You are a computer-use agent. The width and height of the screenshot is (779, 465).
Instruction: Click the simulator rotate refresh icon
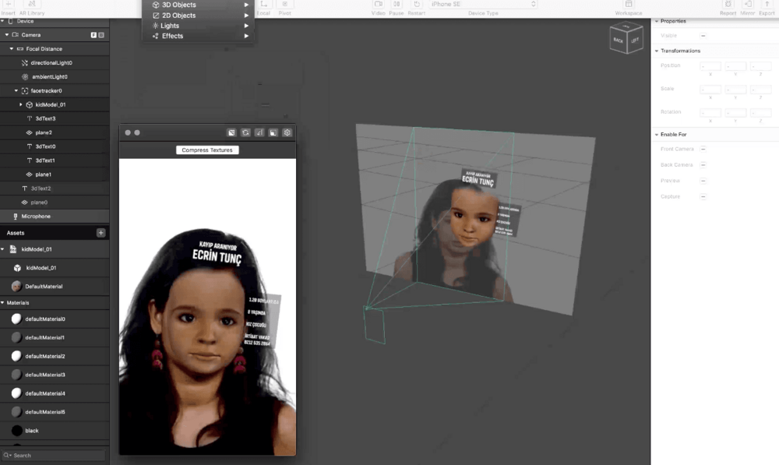click(245, 132)
